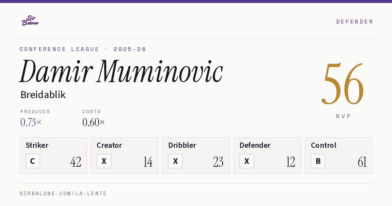Click the Sir Balone logo
The height and width of the screenshot is (206, 392).
30,21
